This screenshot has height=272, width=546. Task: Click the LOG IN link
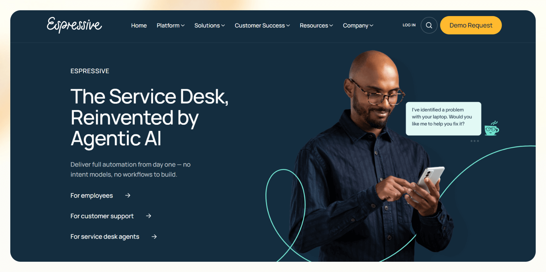pyautogui.click(x=409, y=25)
